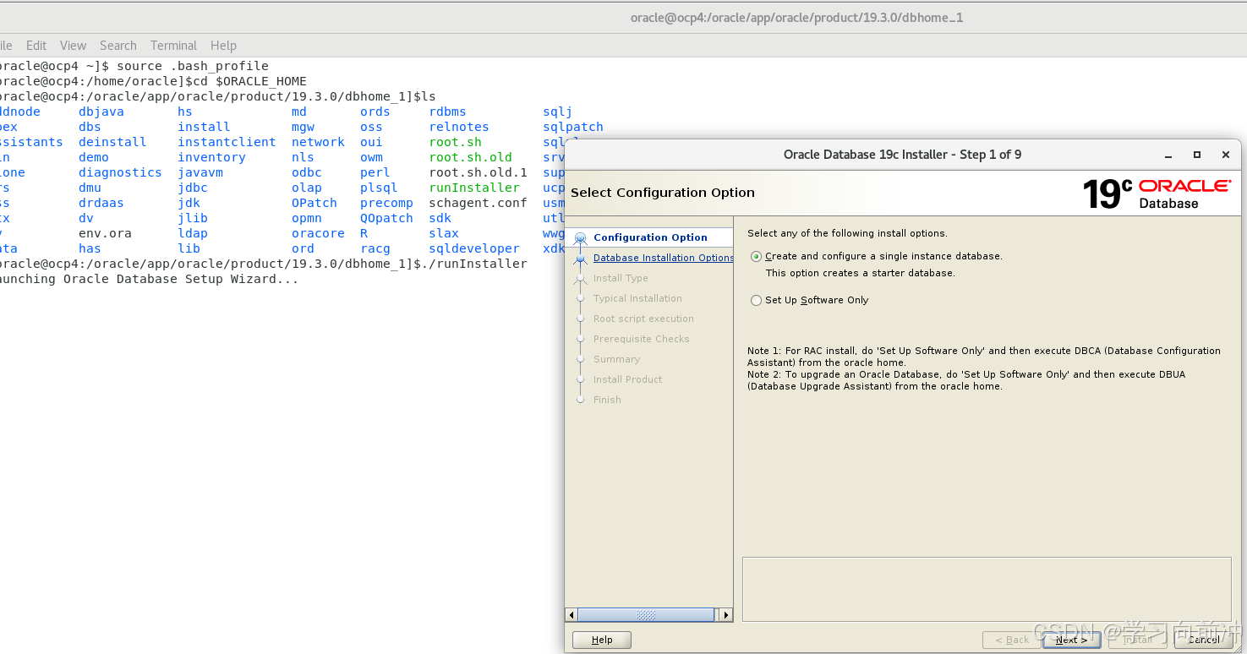Viewport: 1247px width, 654px height.
Task: Click the Database Installation Options step icon
Action: (580, 258)
